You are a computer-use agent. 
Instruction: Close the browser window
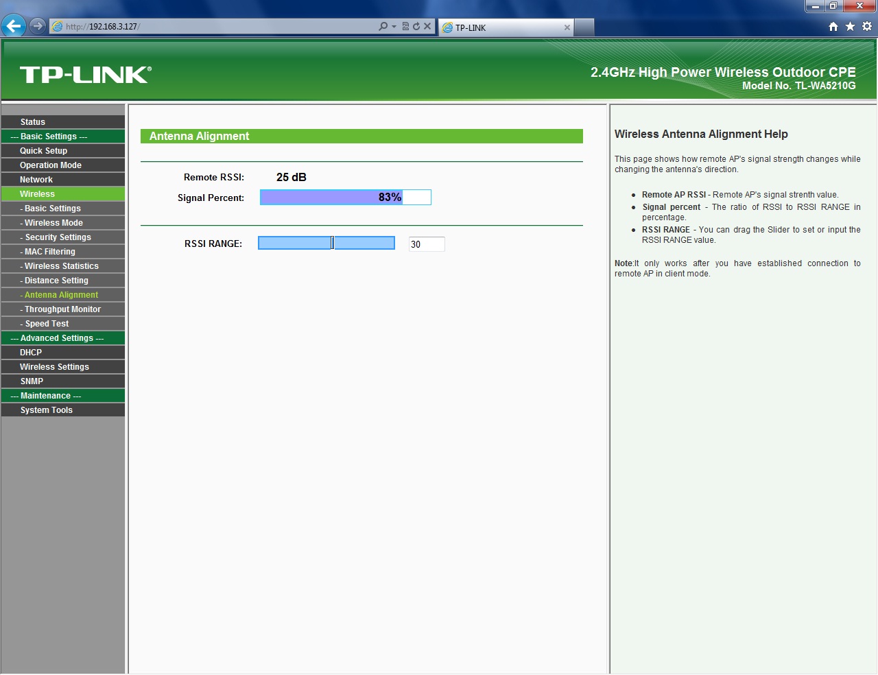coord(859,6)
